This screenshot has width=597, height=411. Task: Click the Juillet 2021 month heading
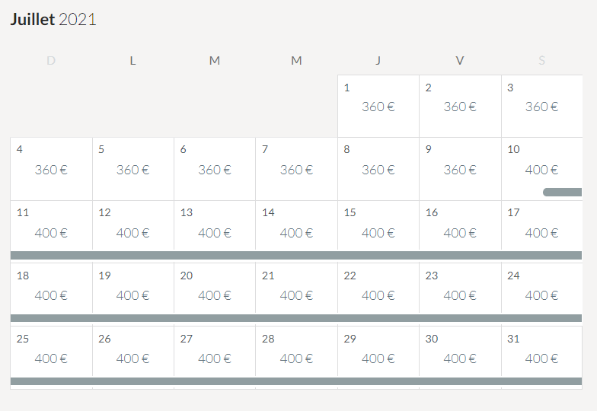53,20
